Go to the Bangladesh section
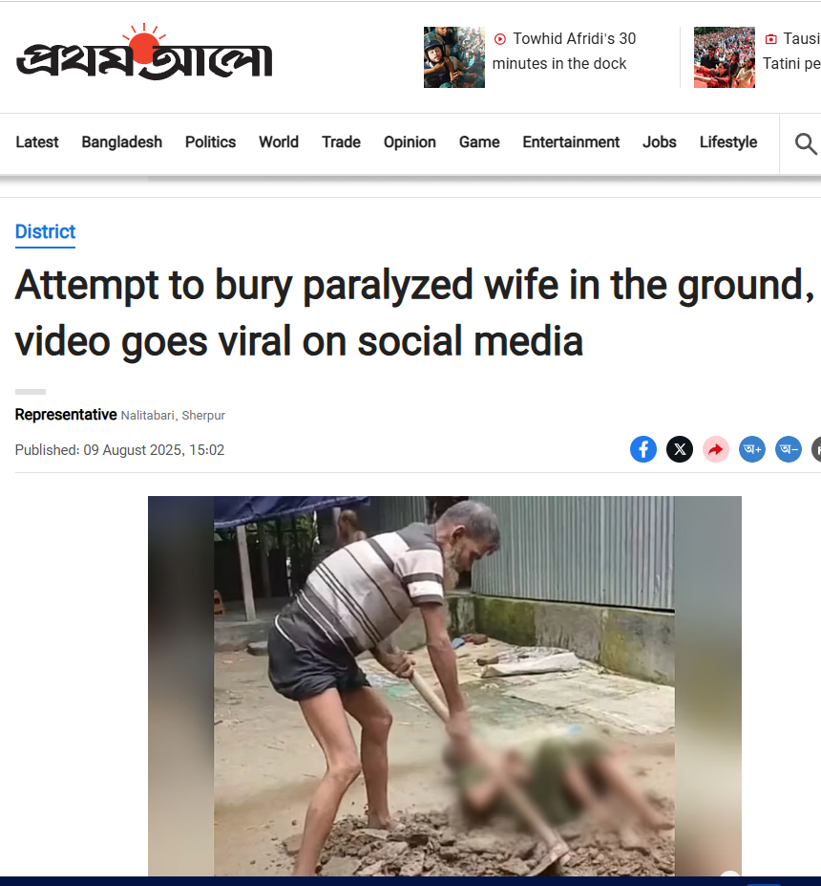 coord(122,141)
